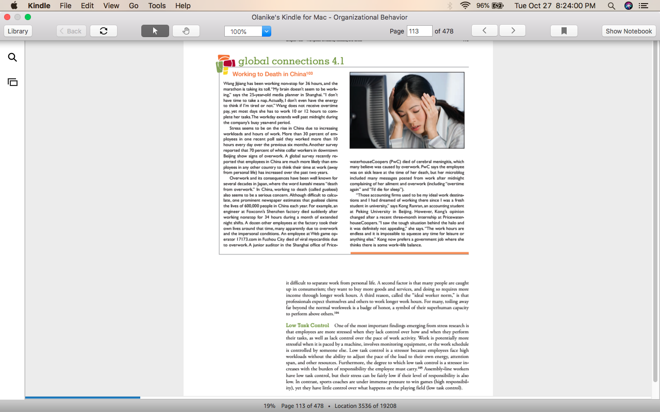660x412 pixels.
Task: Click the refresh sync icon button
Action: 104,31
